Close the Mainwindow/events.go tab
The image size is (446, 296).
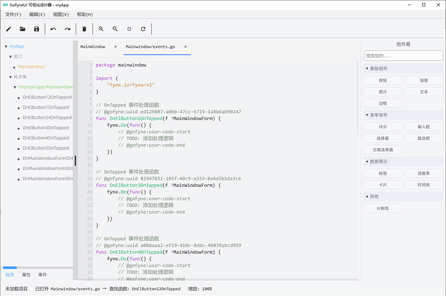tap(186, 47)
